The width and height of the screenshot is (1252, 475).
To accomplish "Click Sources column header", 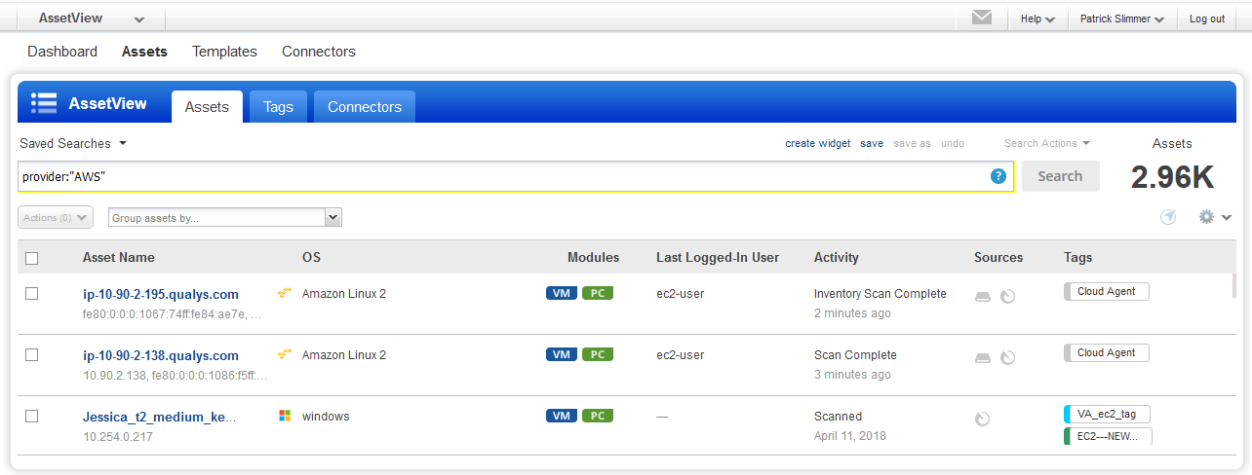I will pyautogui.click(x=998, y=258).
